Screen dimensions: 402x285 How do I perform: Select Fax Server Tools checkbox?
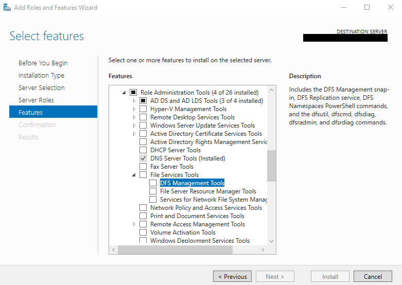(x=143, y=167)
